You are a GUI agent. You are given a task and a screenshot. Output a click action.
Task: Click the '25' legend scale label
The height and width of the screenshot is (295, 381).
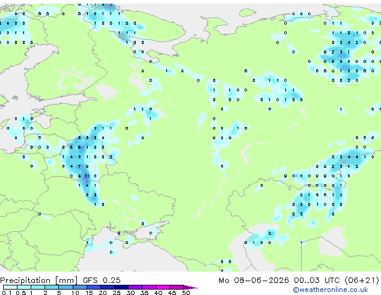pos(117,293)
